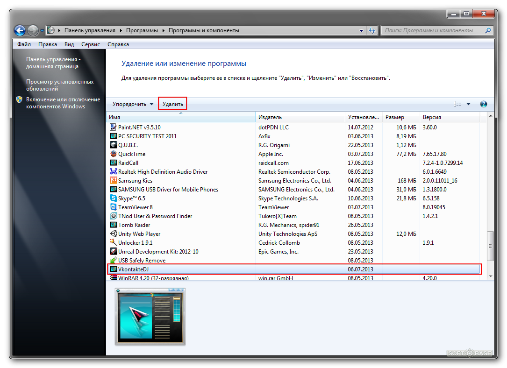Click the list scrollbar down arrow
Viewport: 507px width, 368px height.
tap(491, 276)
